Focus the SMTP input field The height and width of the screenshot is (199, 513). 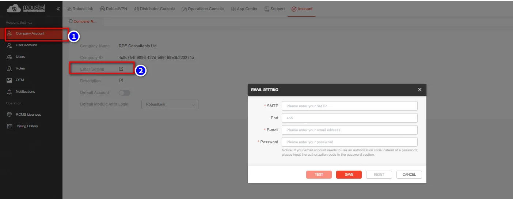tap(349, 106)
